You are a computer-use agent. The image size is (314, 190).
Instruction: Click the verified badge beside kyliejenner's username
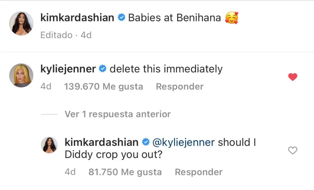pos(103,69)
